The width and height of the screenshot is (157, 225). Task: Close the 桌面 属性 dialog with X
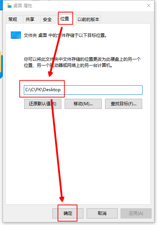click(149, 5)
